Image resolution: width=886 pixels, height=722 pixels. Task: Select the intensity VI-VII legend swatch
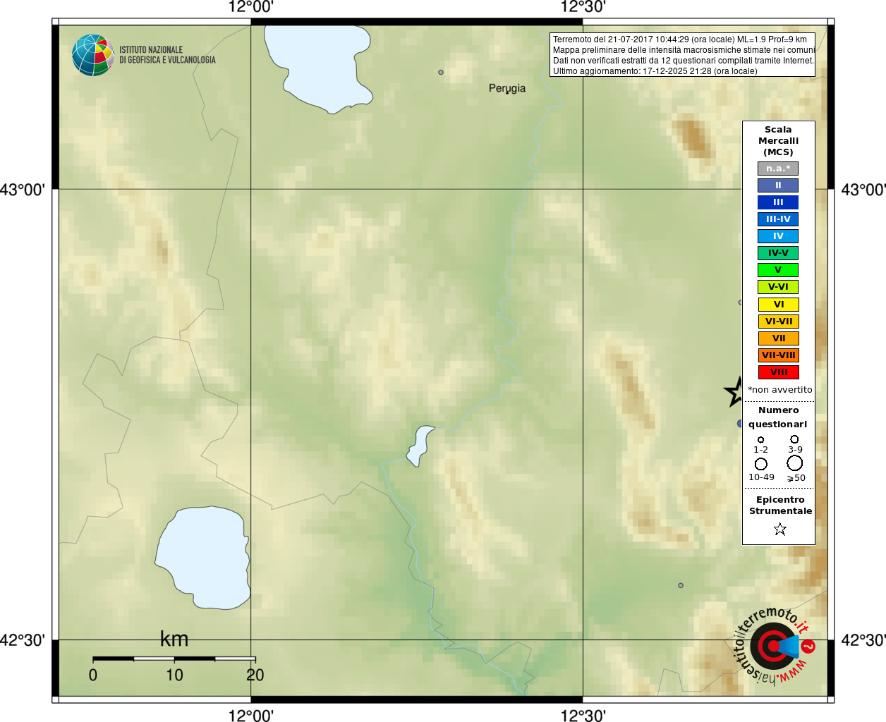pos(778,322)
